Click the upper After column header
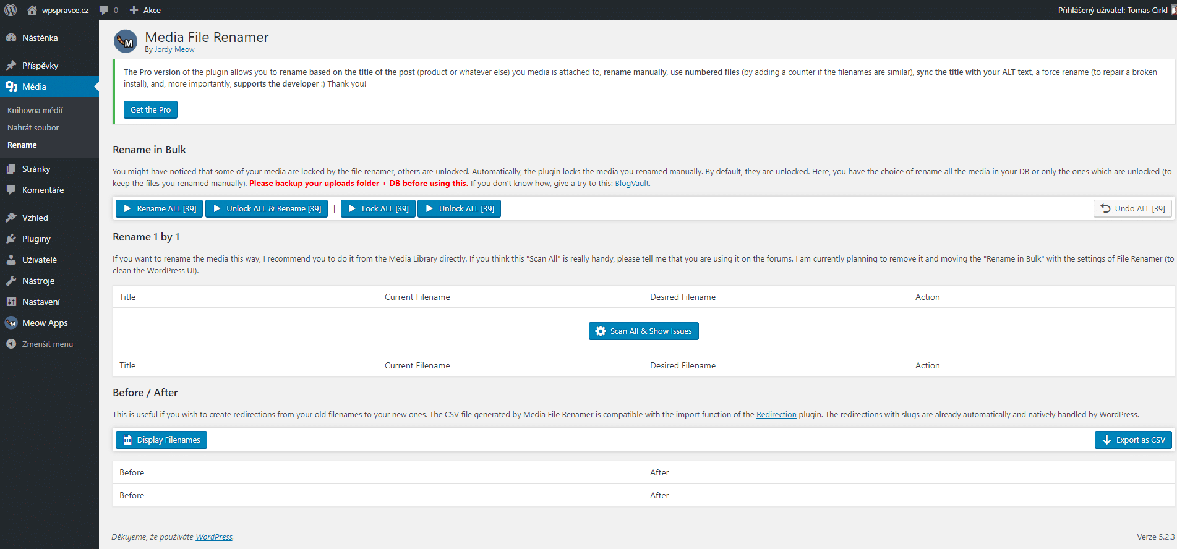The width and height of the screenshot is (1177, 549). [659, 473]
